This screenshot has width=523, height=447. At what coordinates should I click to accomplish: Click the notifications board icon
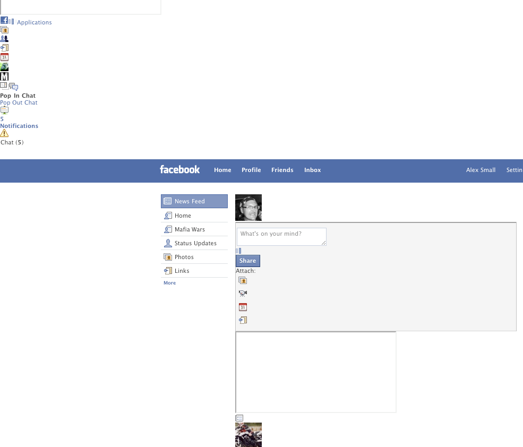coord(4,110)
